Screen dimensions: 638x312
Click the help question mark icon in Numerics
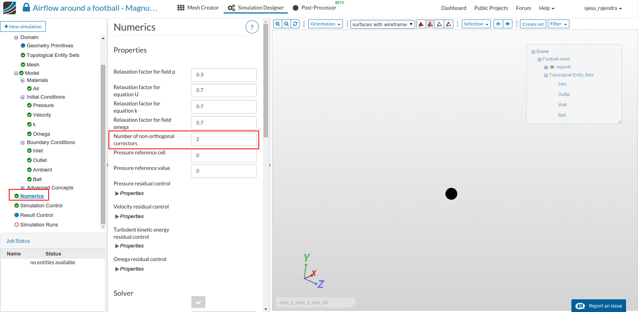(252, 27)
